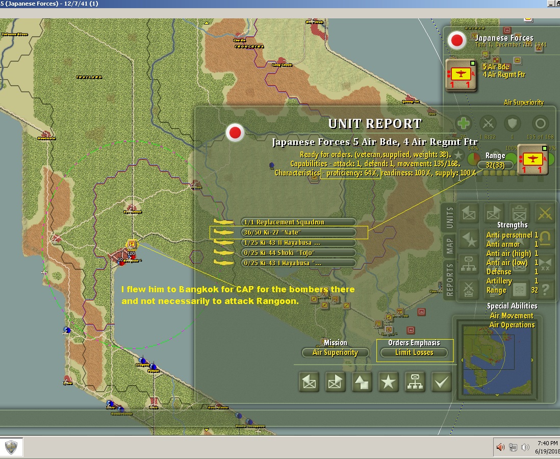Screen dimensions: 560x459
Task: Pan minimap right with the right arrow
Action: (x=532, y=361)
